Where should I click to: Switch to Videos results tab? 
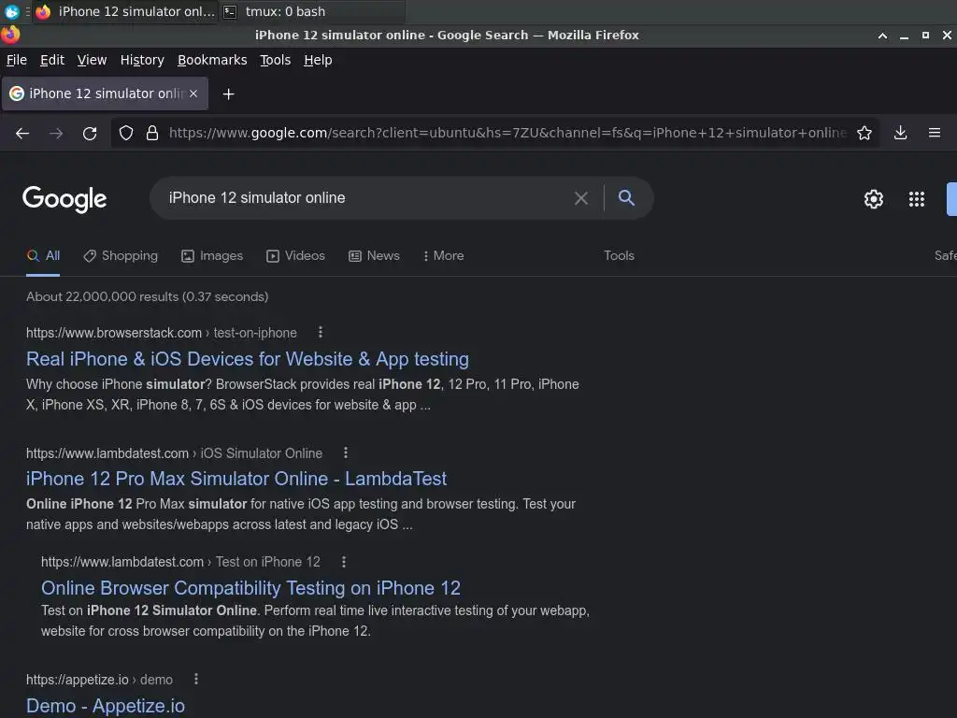(296, 256)
